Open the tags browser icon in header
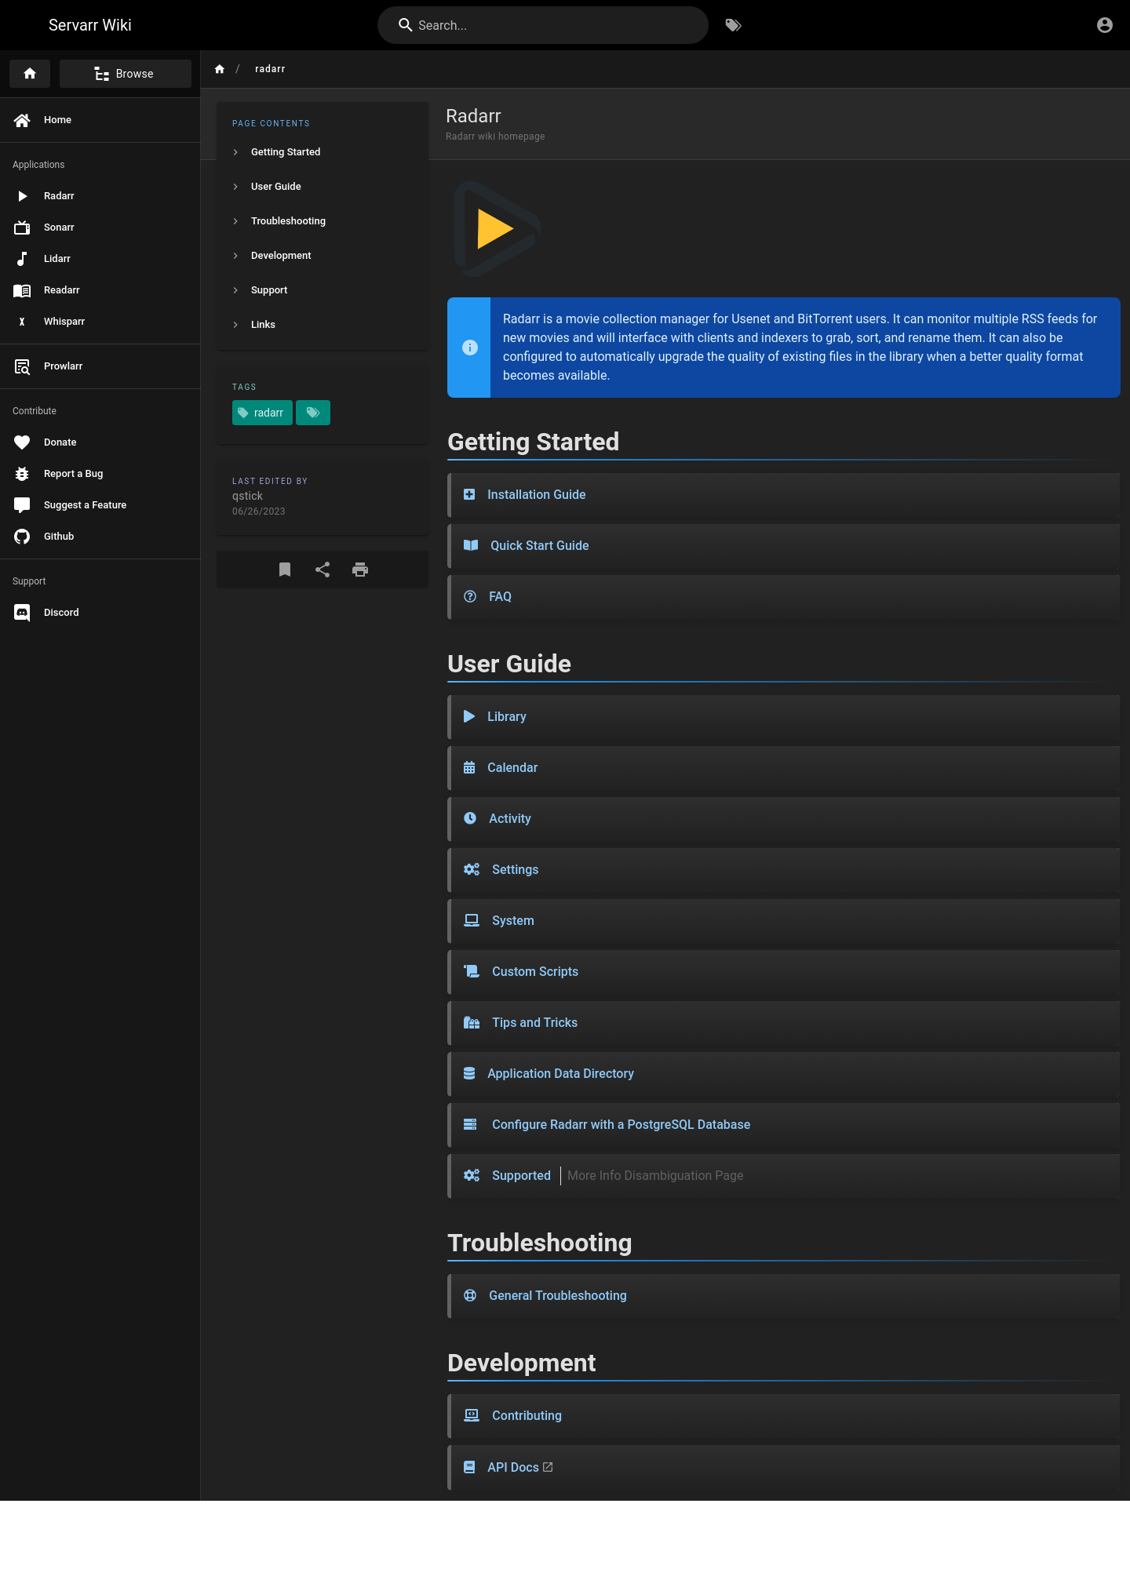This screenshot has height=1569, width=1130. click(733, 25)
